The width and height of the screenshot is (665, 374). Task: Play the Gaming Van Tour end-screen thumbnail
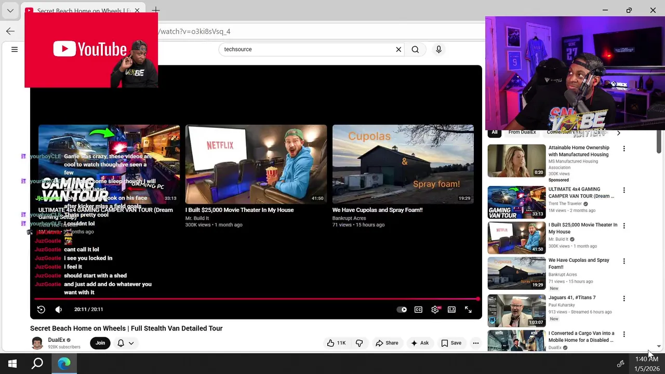(x=109, y=164)
